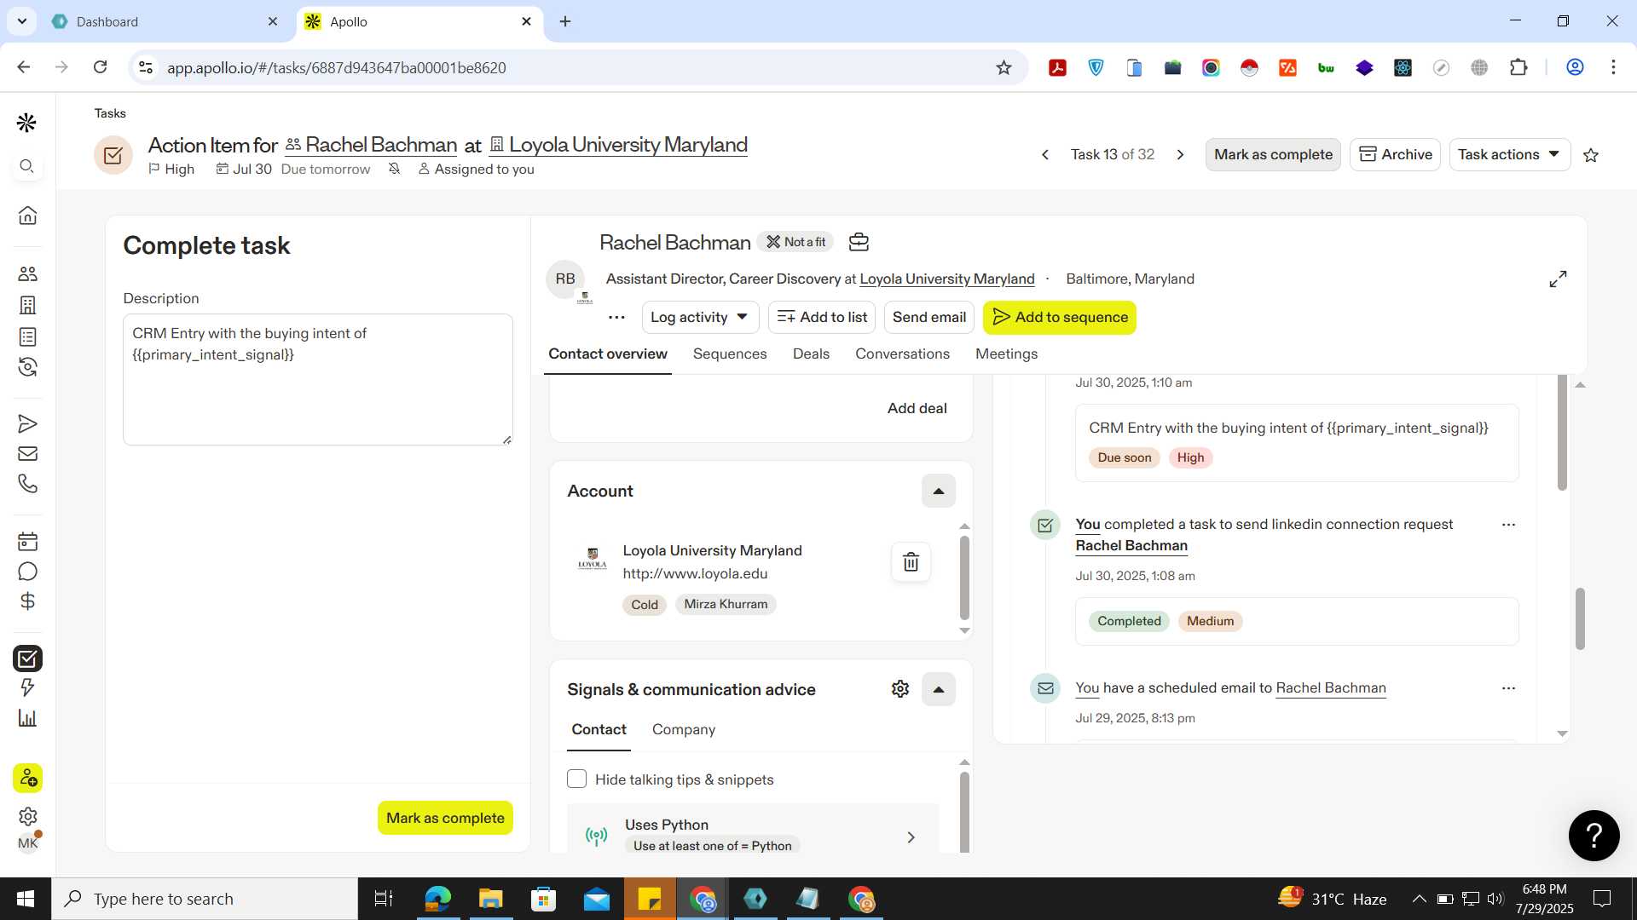The image size is (1637, 920).
Task: Open the browser tab search dropdown
Action: pyautogui.click(x=21, y=21)
